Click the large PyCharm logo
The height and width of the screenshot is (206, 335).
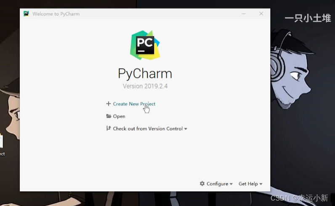(145, 45)
